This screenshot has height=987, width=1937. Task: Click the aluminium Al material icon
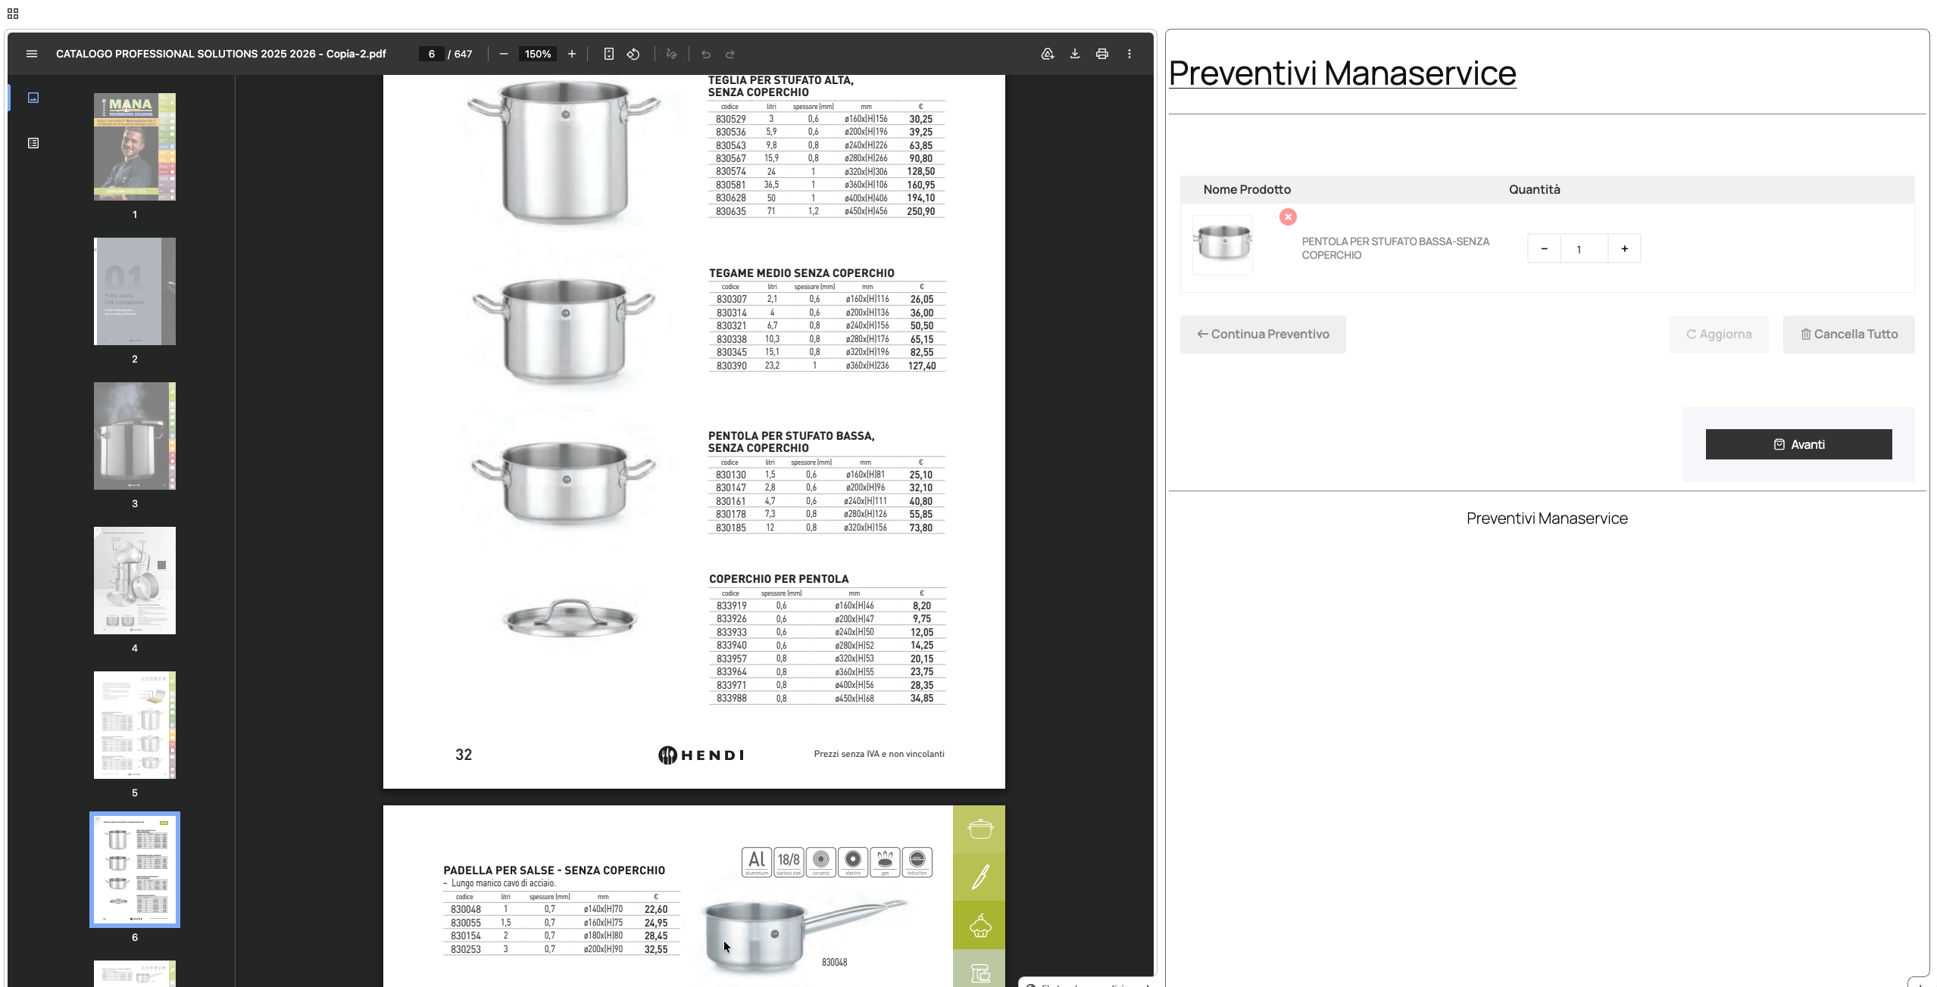[x=757, y=862]
